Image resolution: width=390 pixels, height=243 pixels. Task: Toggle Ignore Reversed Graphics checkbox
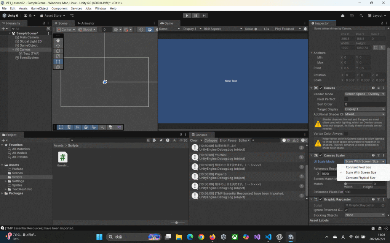click(x=346, y=210)
